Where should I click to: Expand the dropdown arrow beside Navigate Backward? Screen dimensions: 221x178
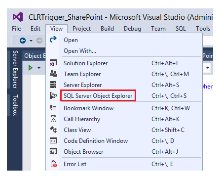point(31,41)
